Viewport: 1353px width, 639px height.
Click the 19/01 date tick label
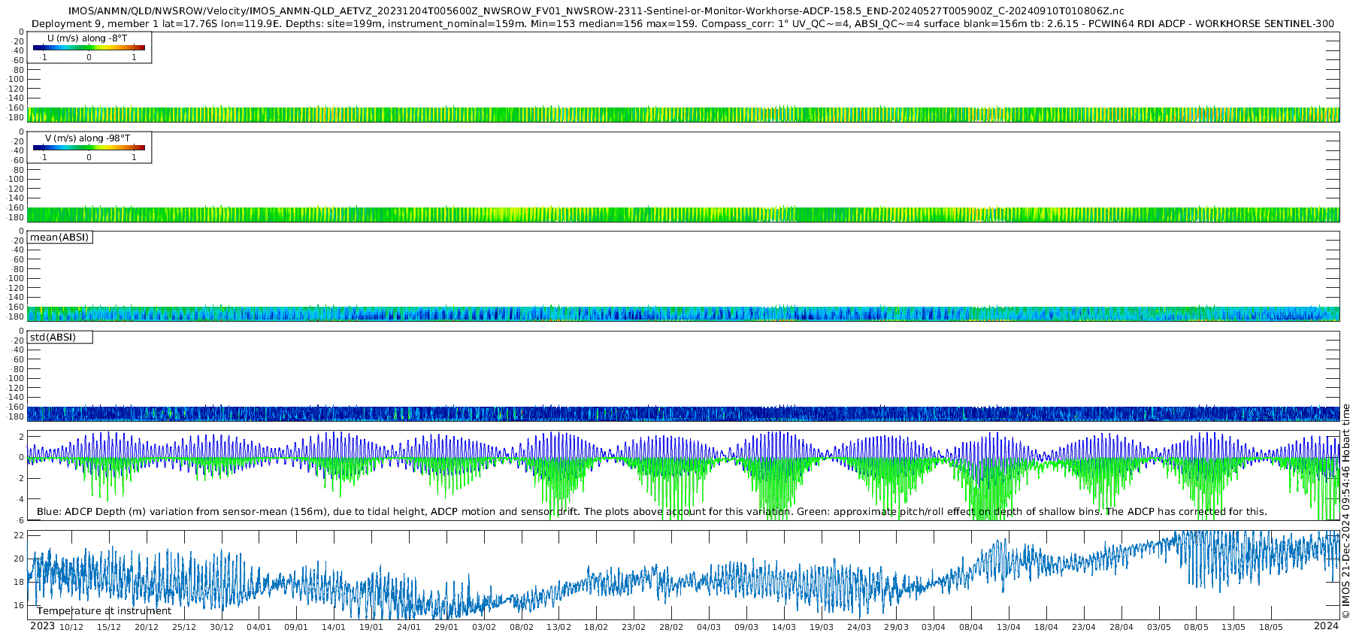371,627
